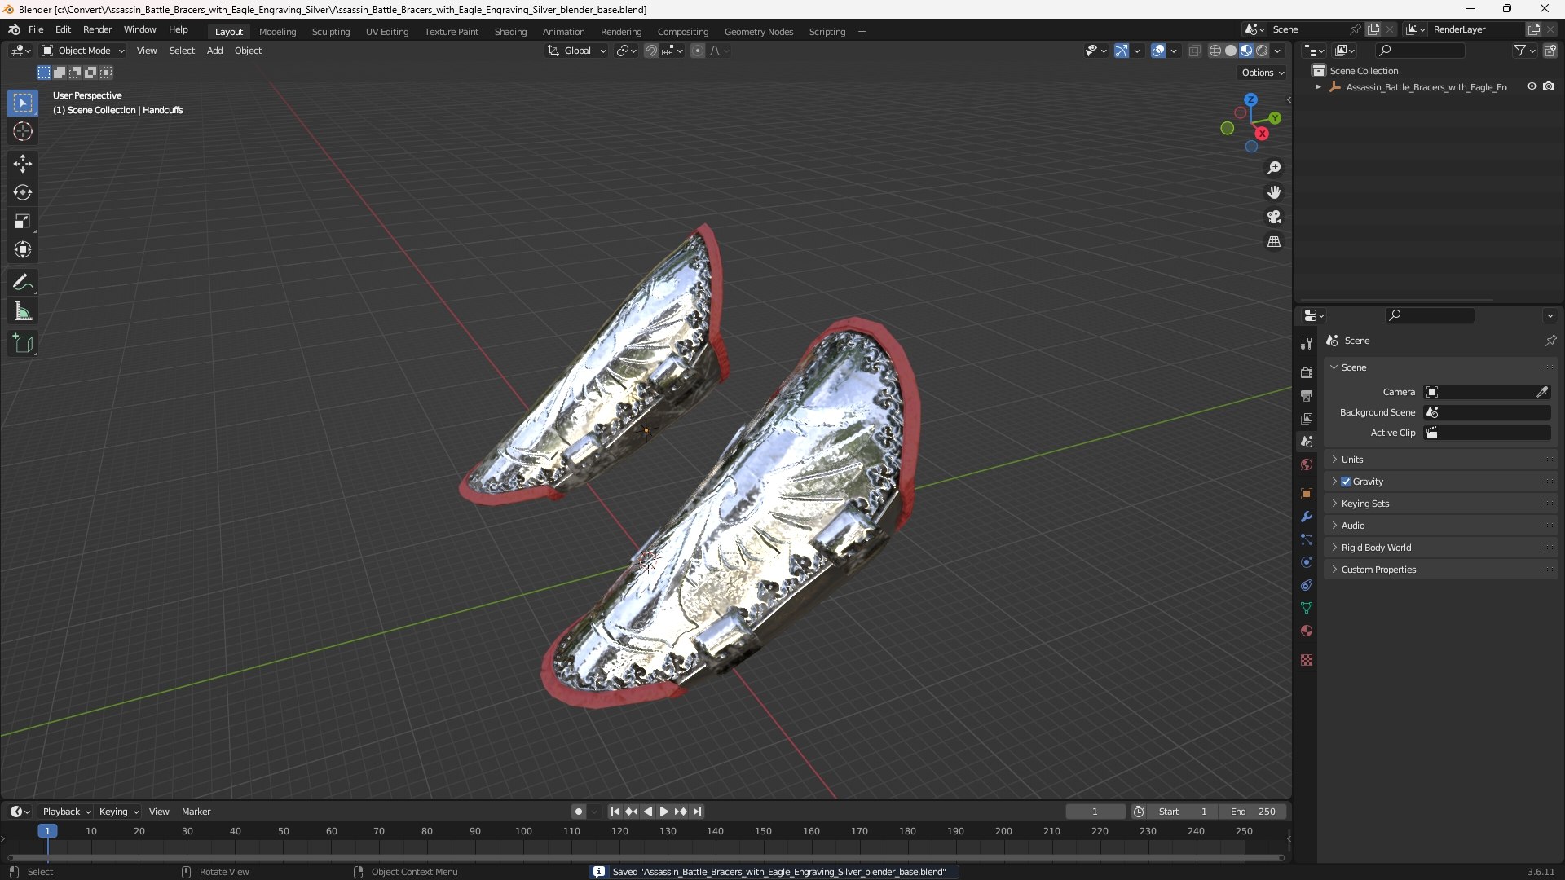
Task: Open the Output properties tab
Action: click(x=1307, y=395)
